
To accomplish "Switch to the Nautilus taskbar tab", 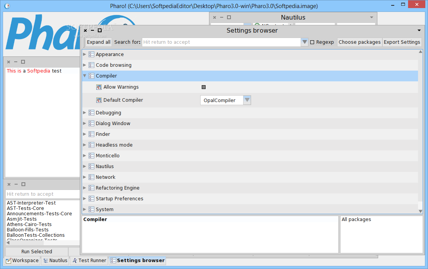I will pos(55,261).
